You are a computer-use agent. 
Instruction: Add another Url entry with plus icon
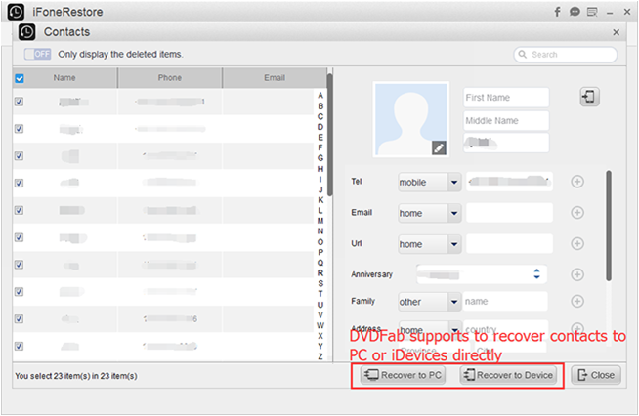(577, 243)
